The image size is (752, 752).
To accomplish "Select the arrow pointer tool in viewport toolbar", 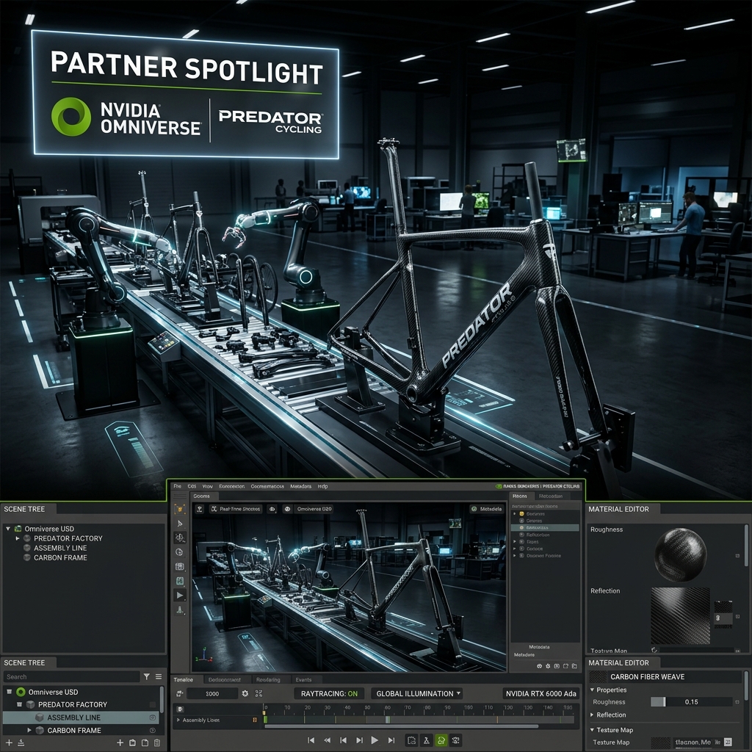I will 180,524.
